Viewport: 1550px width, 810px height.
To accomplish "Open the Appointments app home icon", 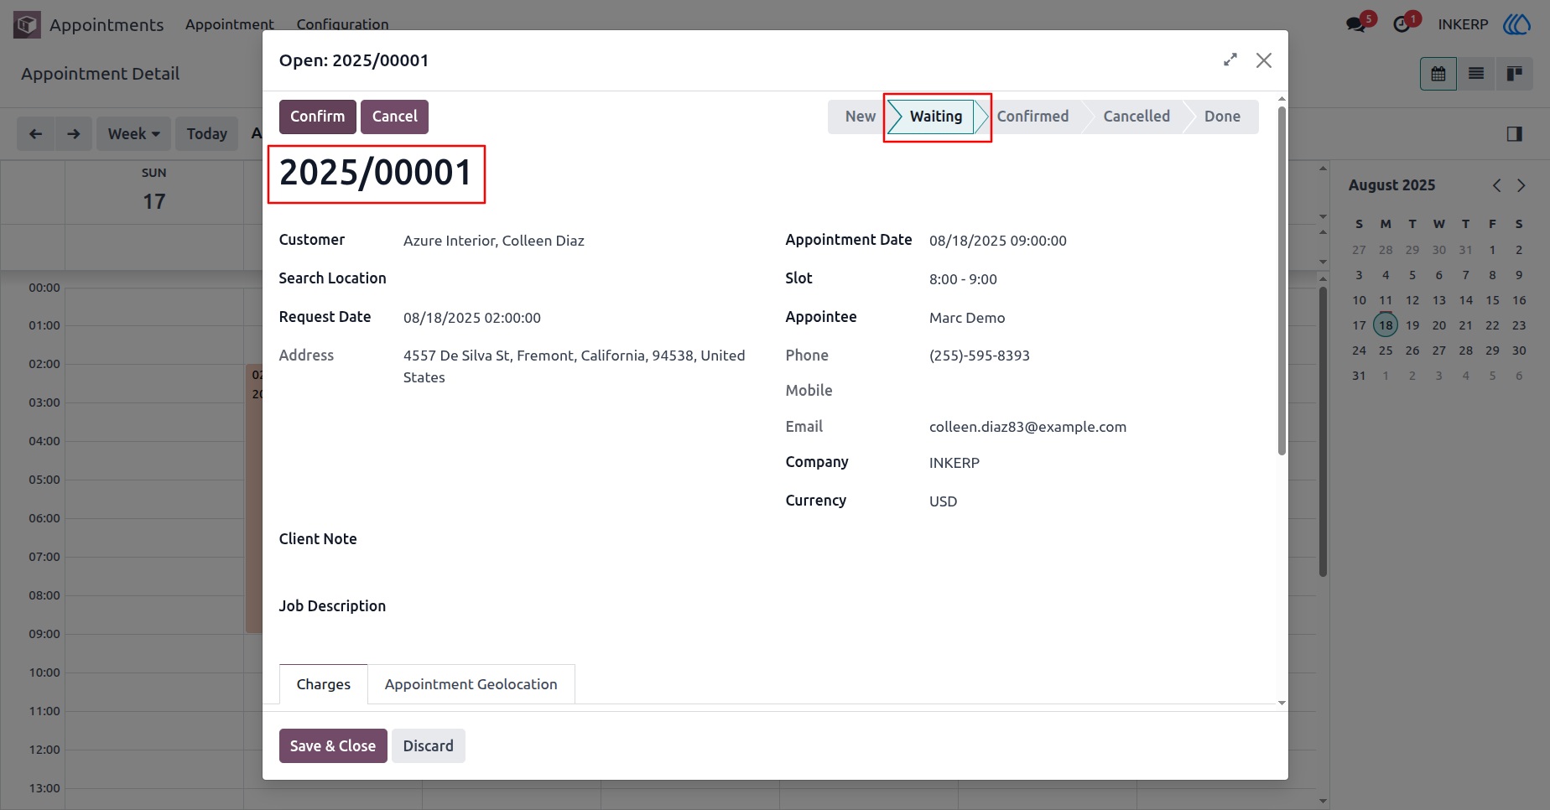I will pyautogui.click(x=27, y=24).
